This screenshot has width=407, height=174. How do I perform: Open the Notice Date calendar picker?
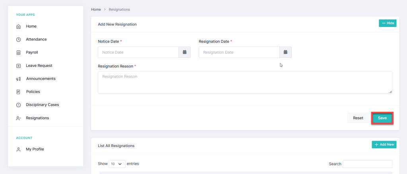(x=184, y=52)
